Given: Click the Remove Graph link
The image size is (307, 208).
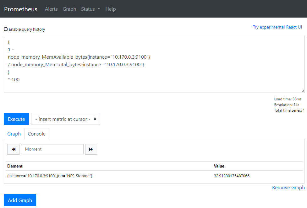Looking at the screenshot, I should pyautogui.click(x=288, y=188).
